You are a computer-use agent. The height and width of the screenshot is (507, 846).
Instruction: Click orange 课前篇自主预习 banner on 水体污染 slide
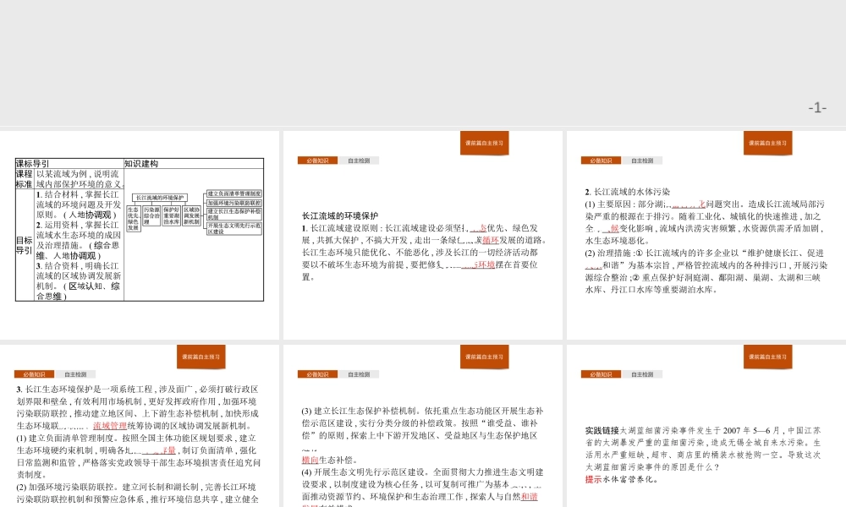767,143
